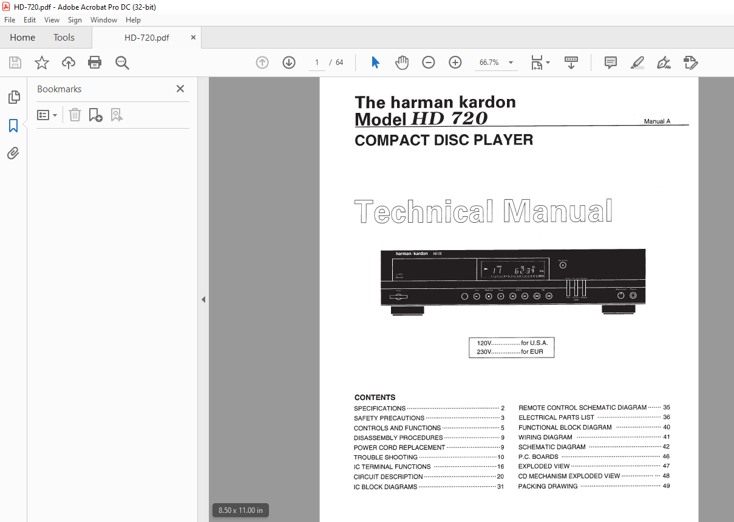Open the Sign menu

click(75, 20)
